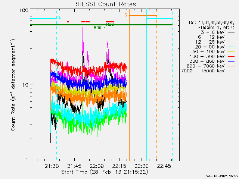This screenshot has height=179, width=239.
Task: Click the dark green horizontal bar across the top
Action: point(101,25)
